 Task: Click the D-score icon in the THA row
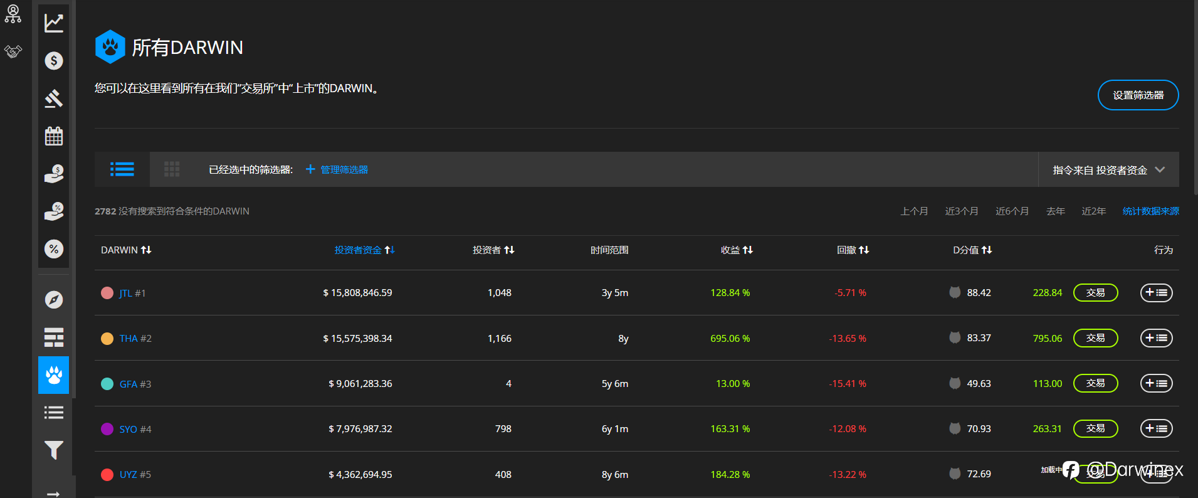(955, 337)
